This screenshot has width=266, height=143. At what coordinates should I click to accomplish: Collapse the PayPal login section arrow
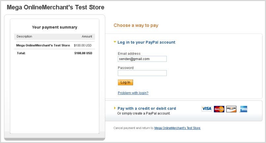(x=115, y=42)
